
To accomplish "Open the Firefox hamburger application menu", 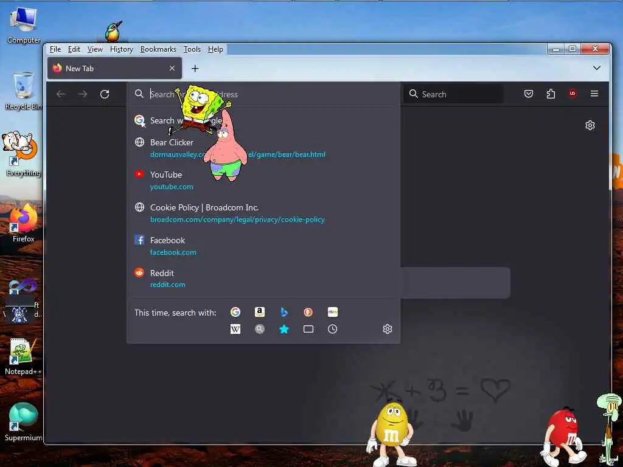I will [x=594, y=94].
